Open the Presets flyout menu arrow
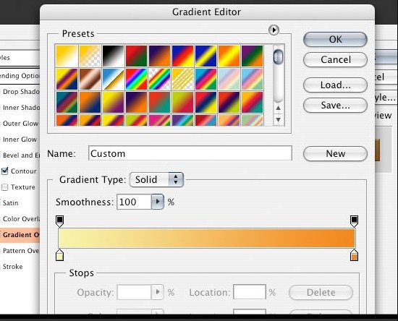398x321 pixels. (x=274, y=30)
